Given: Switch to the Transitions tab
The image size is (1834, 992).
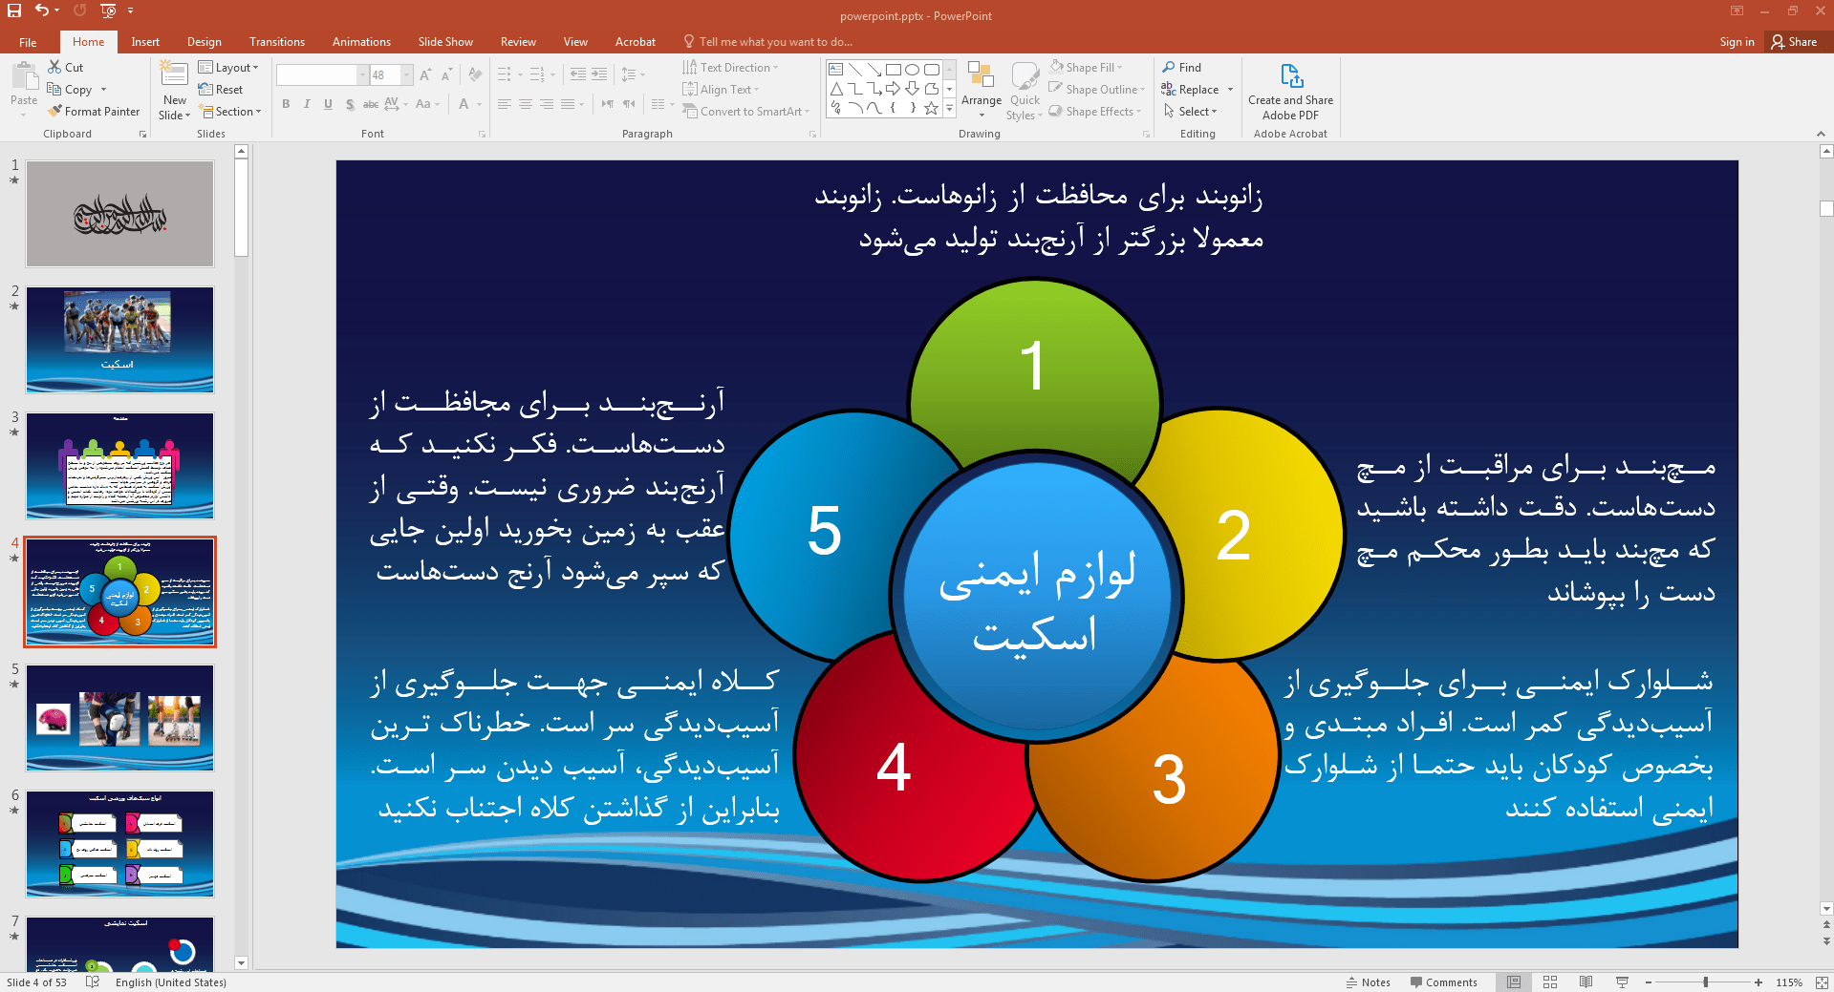Looking at the screenshot, I should pos(277,42).
